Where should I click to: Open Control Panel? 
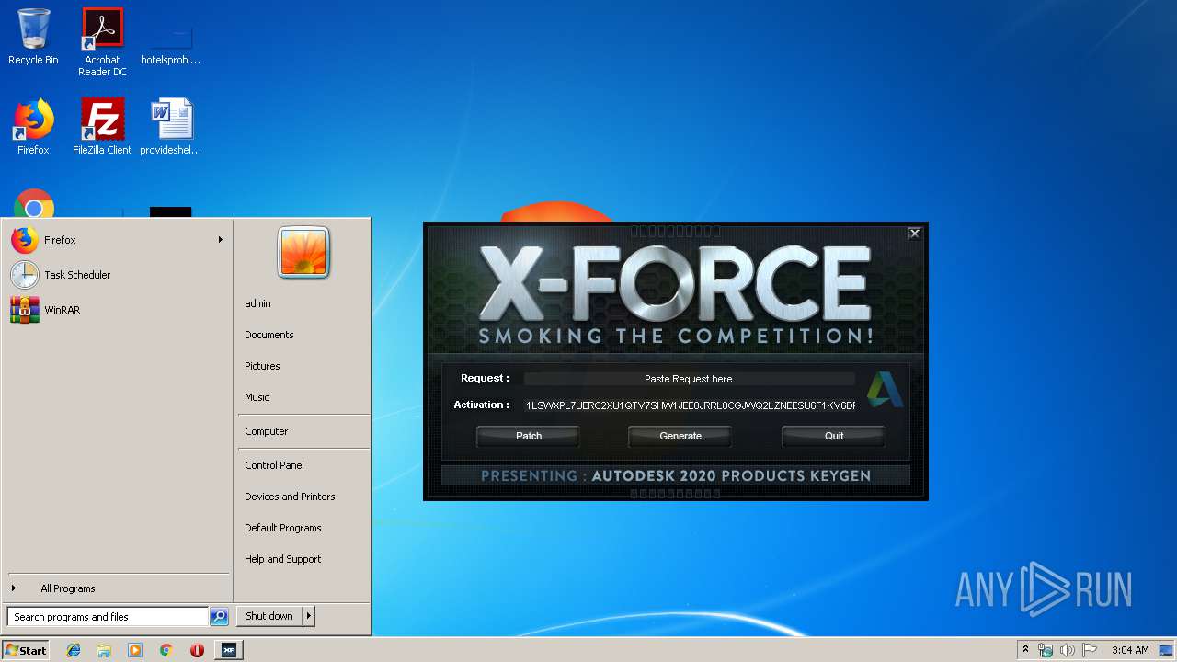274,465
